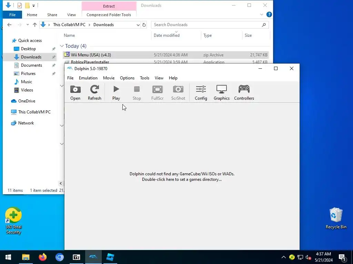Open the Windows Start menu
Screen dimensions: 353x264
pyautogui.click(x=8, y=257)
